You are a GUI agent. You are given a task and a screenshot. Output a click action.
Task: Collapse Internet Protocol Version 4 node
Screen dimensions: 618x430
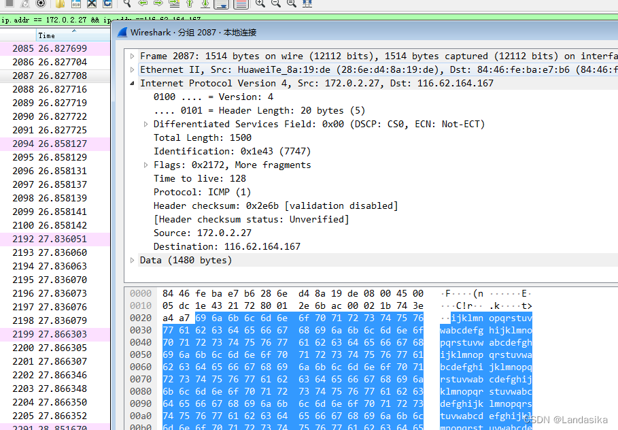pyautogui.click(x=133, y=83)
